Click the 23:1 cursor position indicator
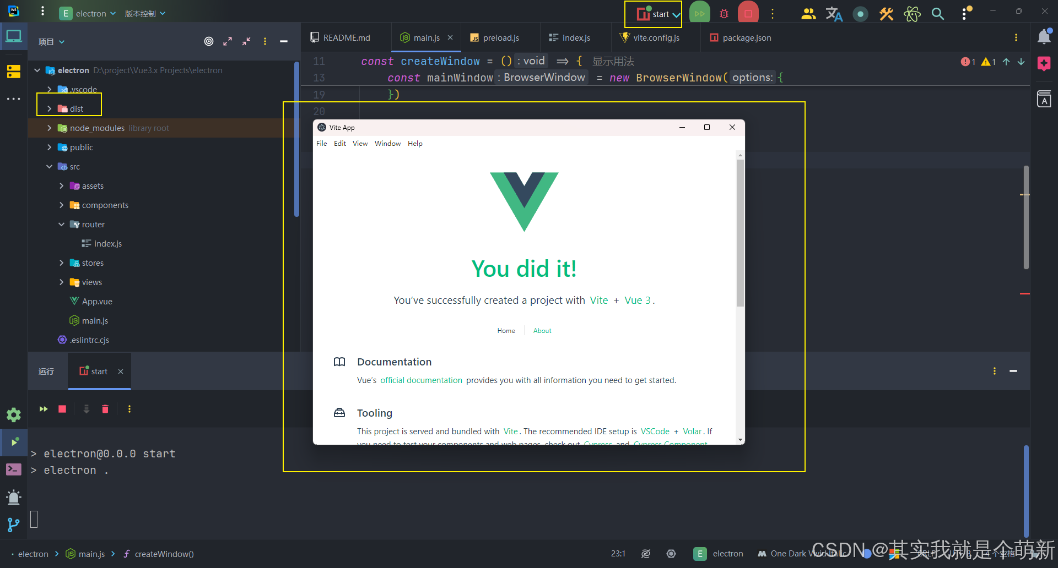Image resolution: width=1058 pixels, height=568 pixels. pos(618,554)
